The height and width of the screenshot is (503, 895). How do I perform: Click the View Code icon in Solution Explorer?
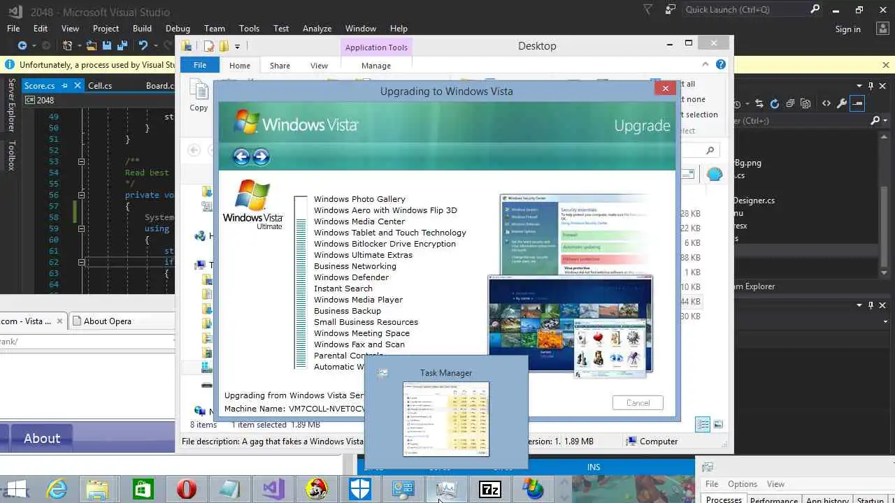[x=826, y=103]
